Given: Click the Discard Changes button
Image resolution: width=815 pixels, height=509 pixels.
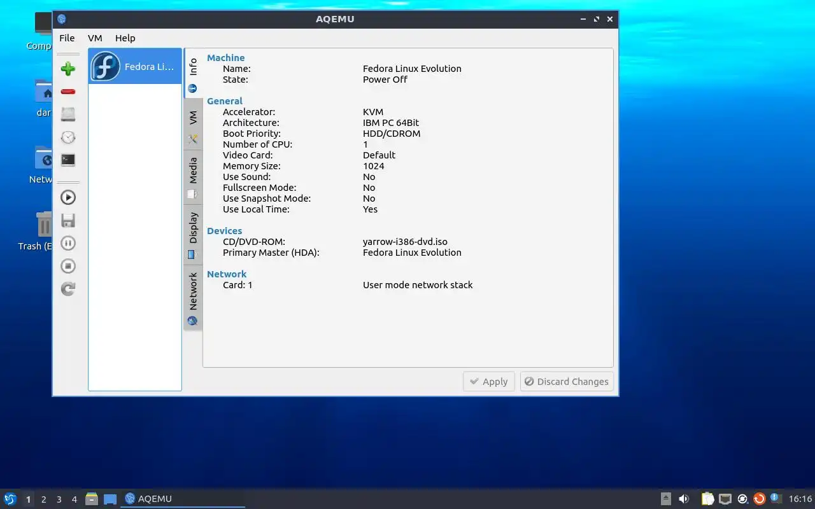Looking at the screenshot, I should (x=567, y=382).
